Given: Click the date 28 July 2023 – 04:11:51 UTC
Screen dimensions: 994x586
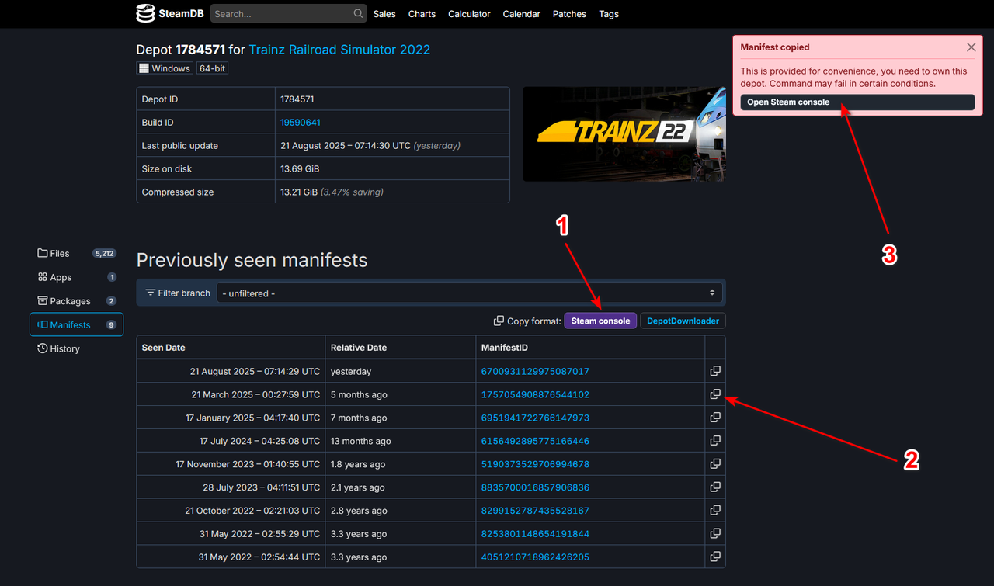Looking at the screenshot, I should [x=262, y=487].
